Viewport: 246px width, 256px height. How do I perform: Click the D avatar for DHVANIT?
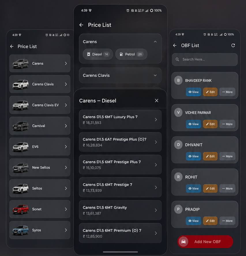(179, 145)
